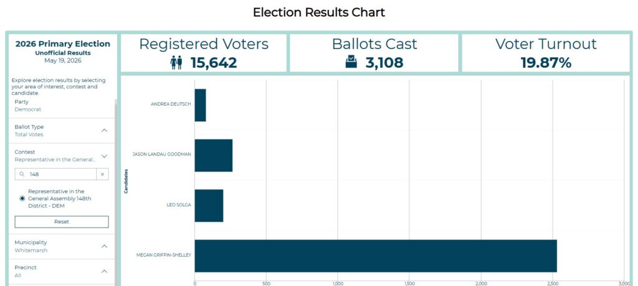The height and width of the screenshot is (286, 638).
Task: Click the ballot box icon
Action: point(351,62)
